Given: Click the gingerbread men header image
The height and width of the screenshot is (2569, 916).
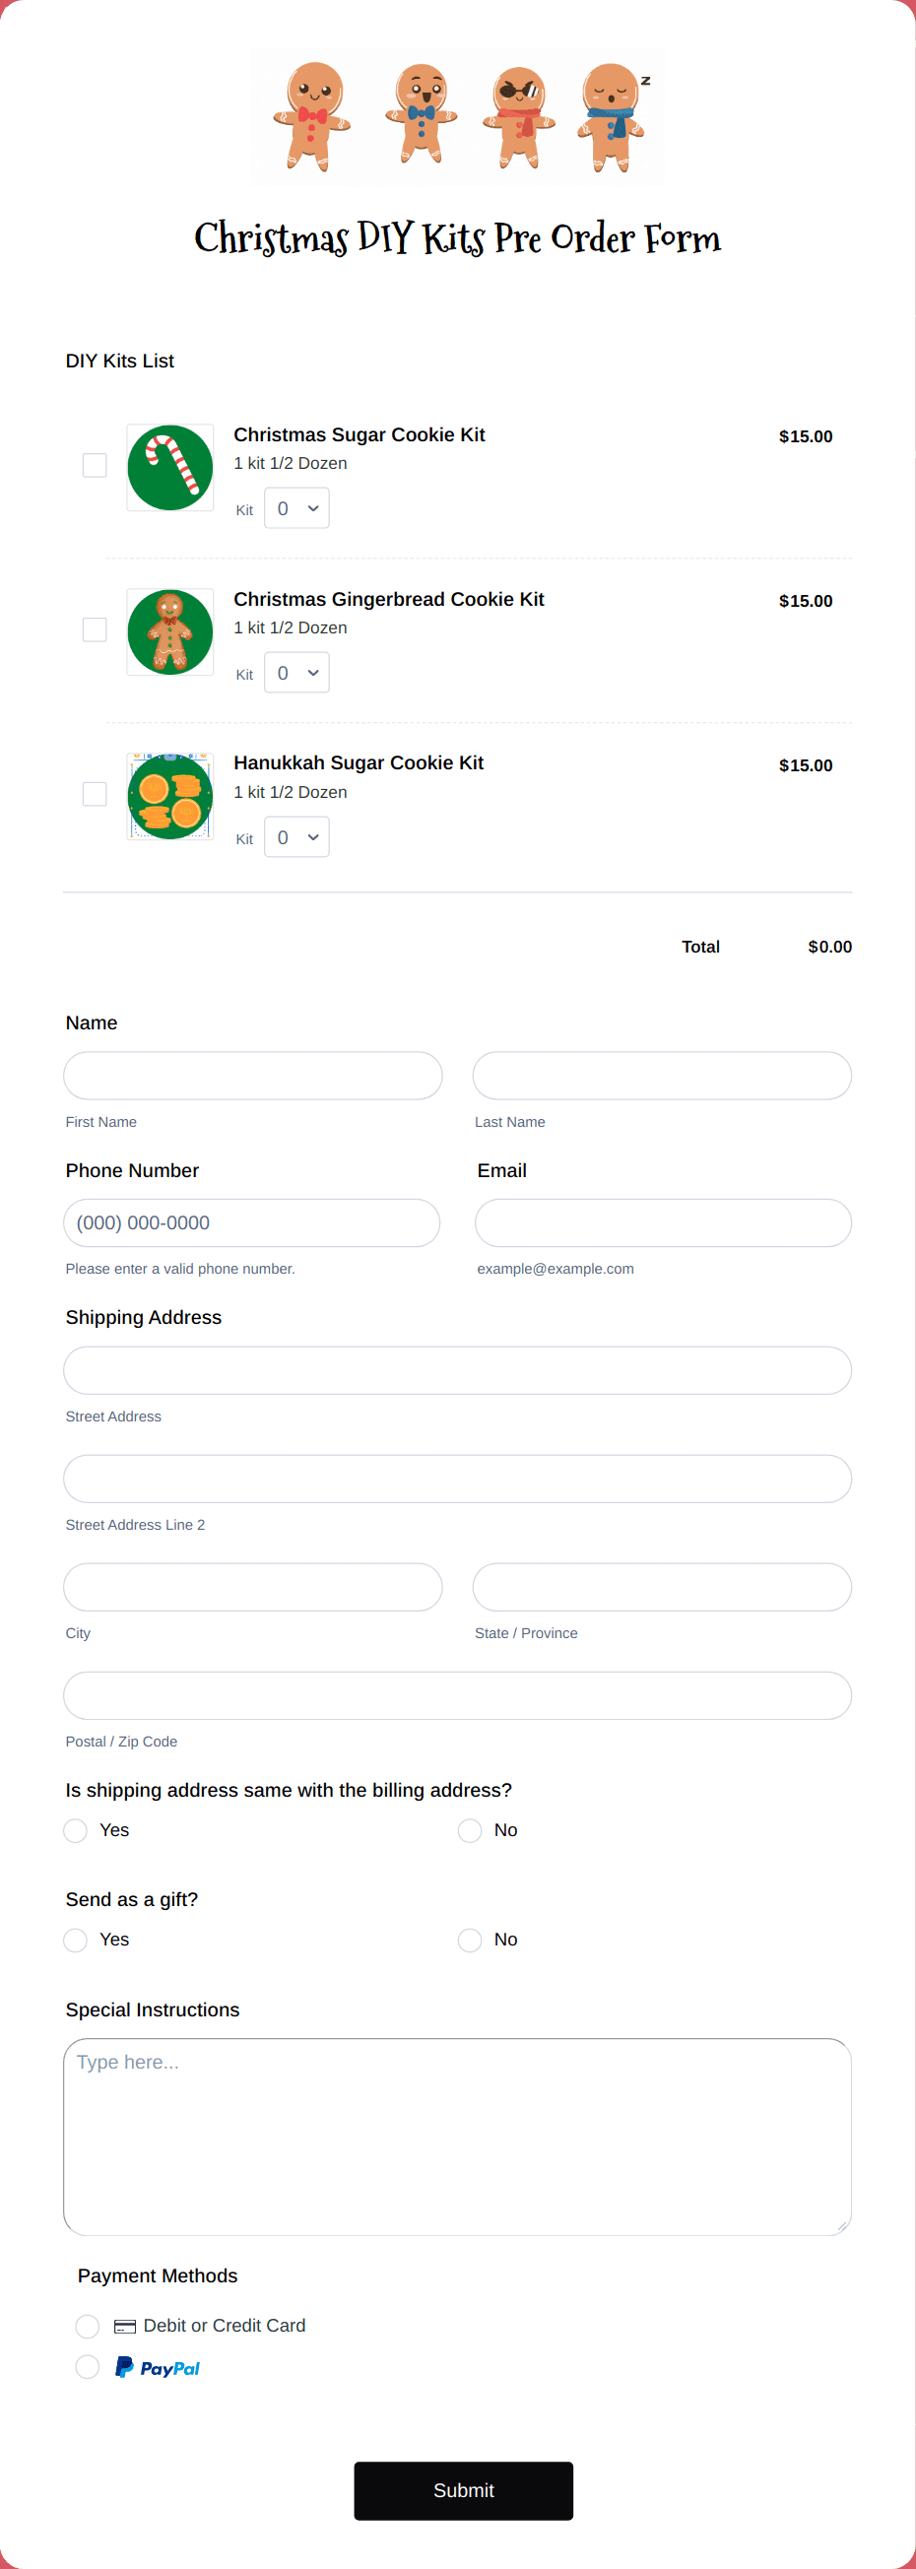Looking at the screenshot, I should pyautogui.click(x=457, y=117).
